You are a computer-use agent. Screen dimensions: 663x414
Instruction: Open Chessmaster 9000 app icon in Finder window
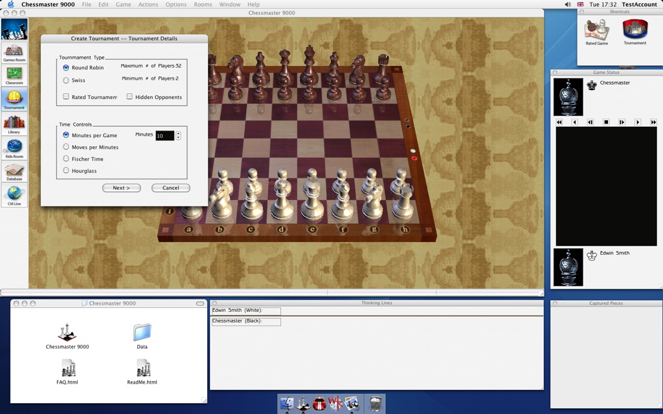67,332
